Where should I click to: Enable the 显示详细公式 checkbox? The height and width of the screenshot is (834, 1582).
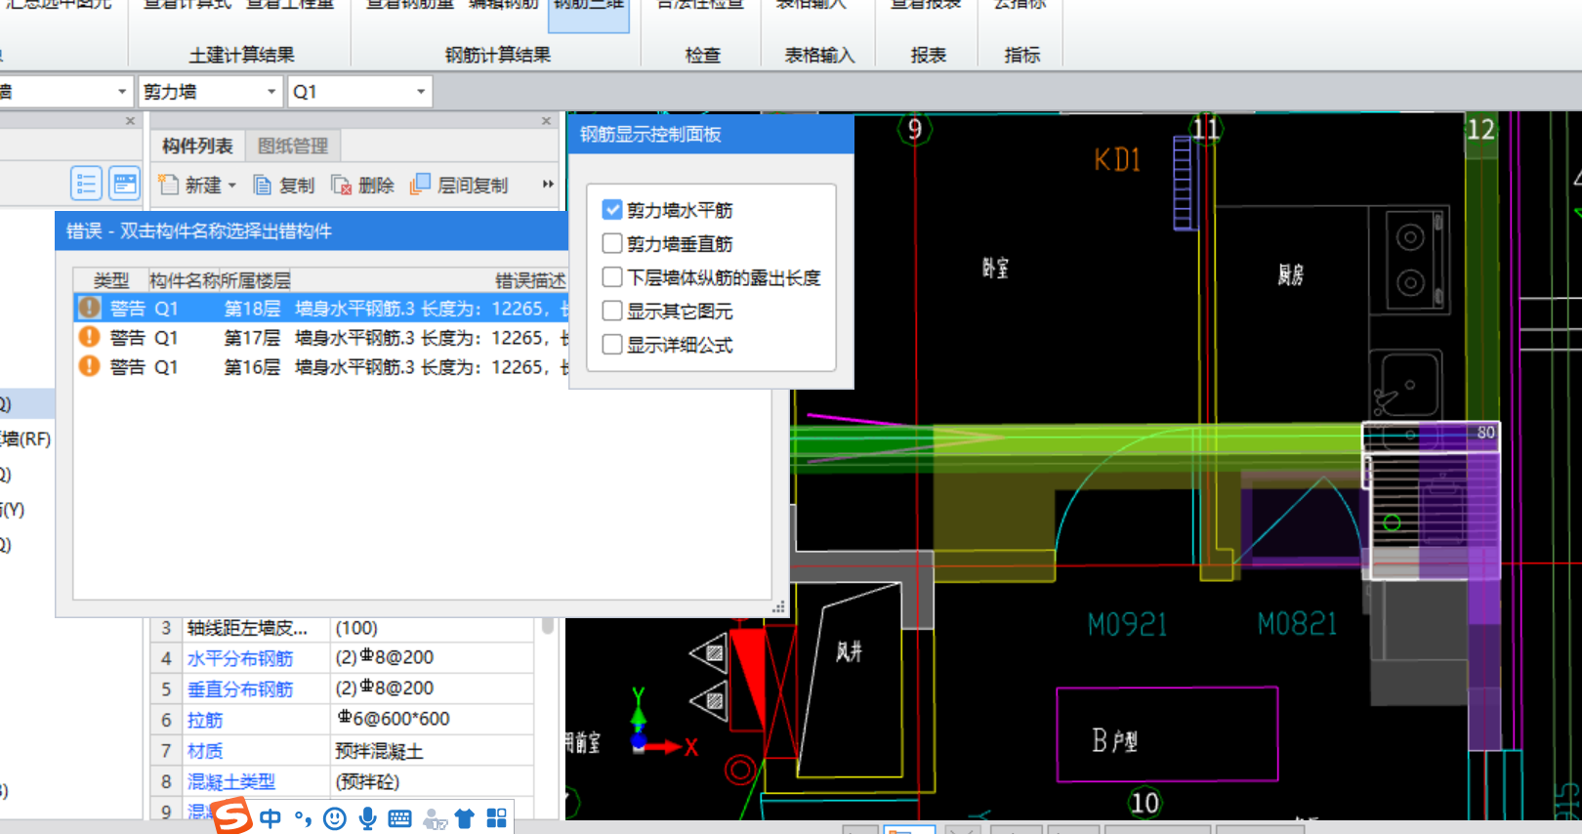612,344
